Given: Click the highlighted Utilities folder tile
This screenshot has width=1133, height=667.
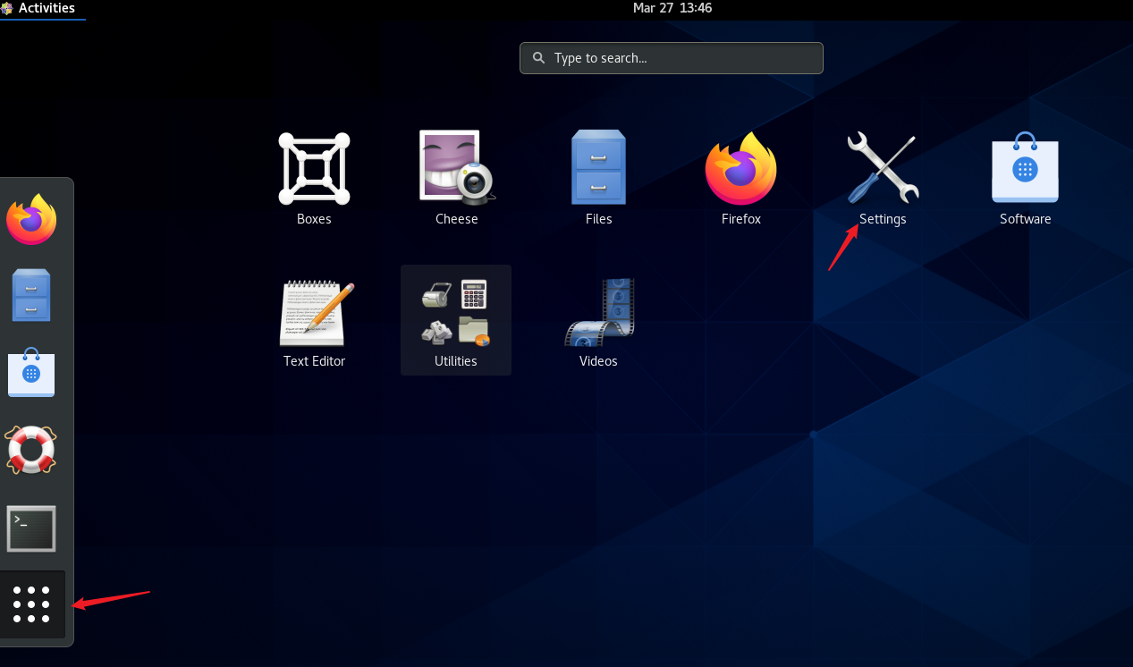Looking at the screenshot, I should (x=456, y=320).
